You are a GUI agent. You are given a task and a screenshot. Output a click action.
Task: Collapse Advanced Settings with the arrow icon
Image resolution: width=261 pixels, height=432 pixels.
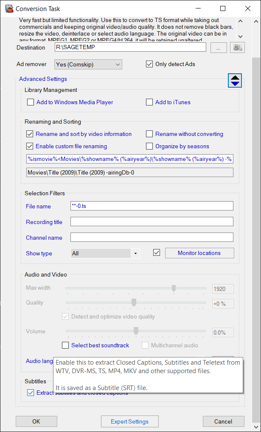tap(235, 80)
